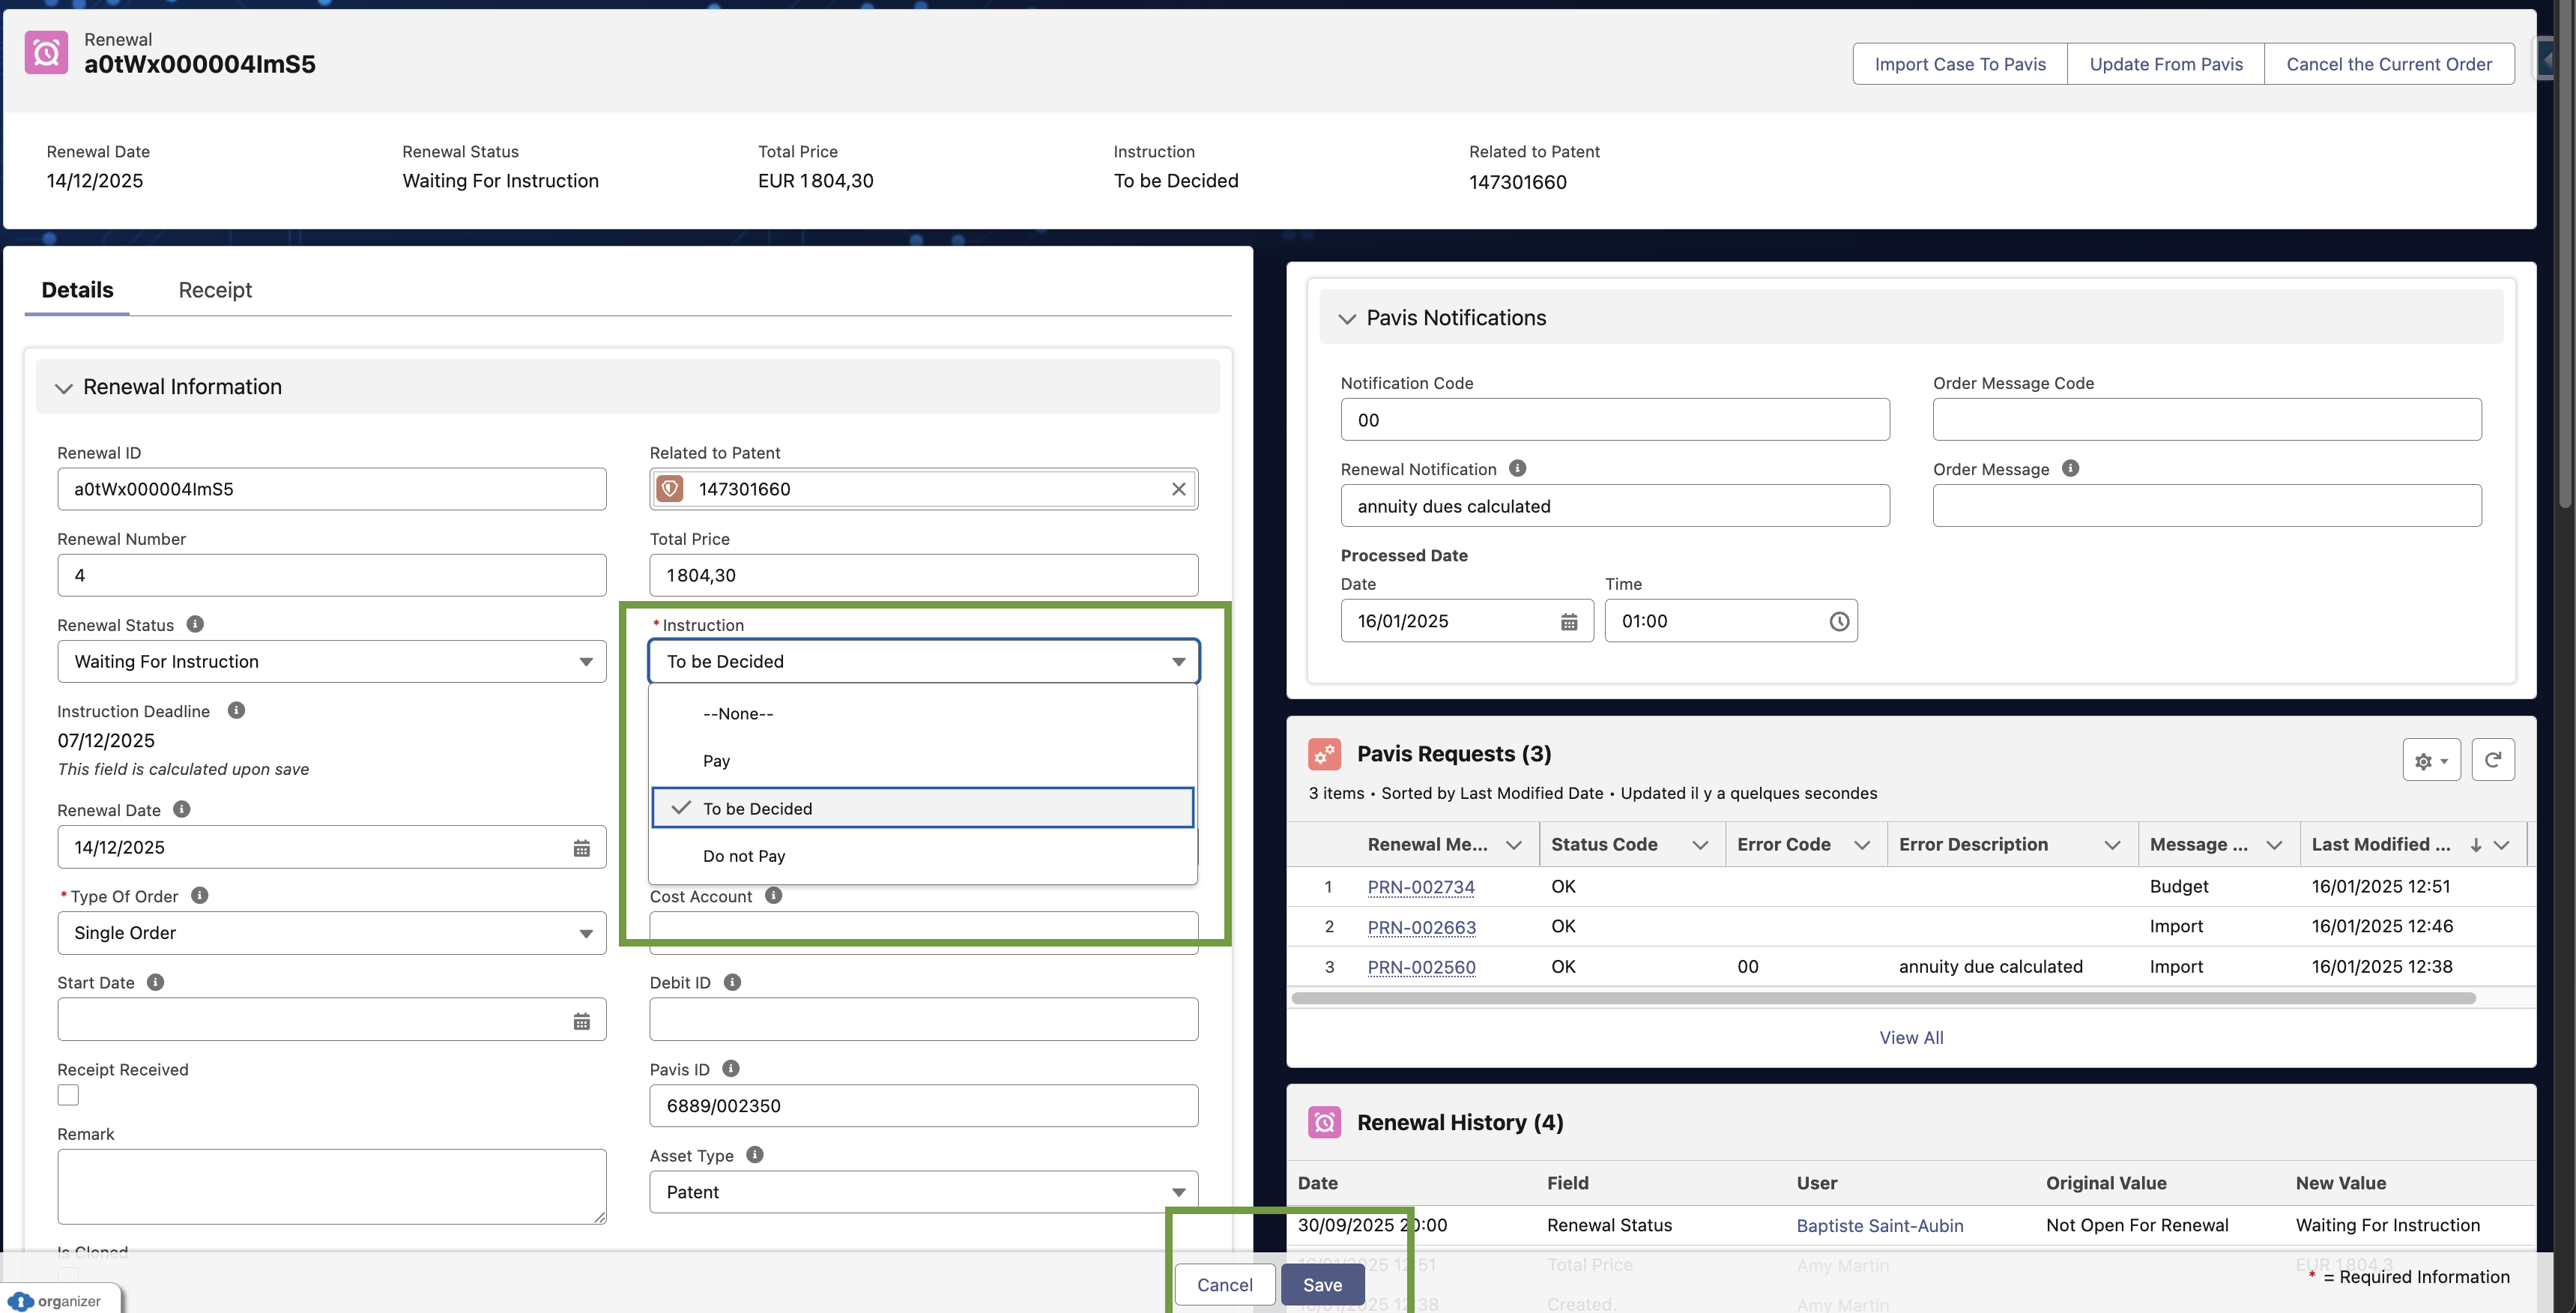Open the Processed Time clock picker
This screenshot has height=1313, width=2576.
(1838, 622)
